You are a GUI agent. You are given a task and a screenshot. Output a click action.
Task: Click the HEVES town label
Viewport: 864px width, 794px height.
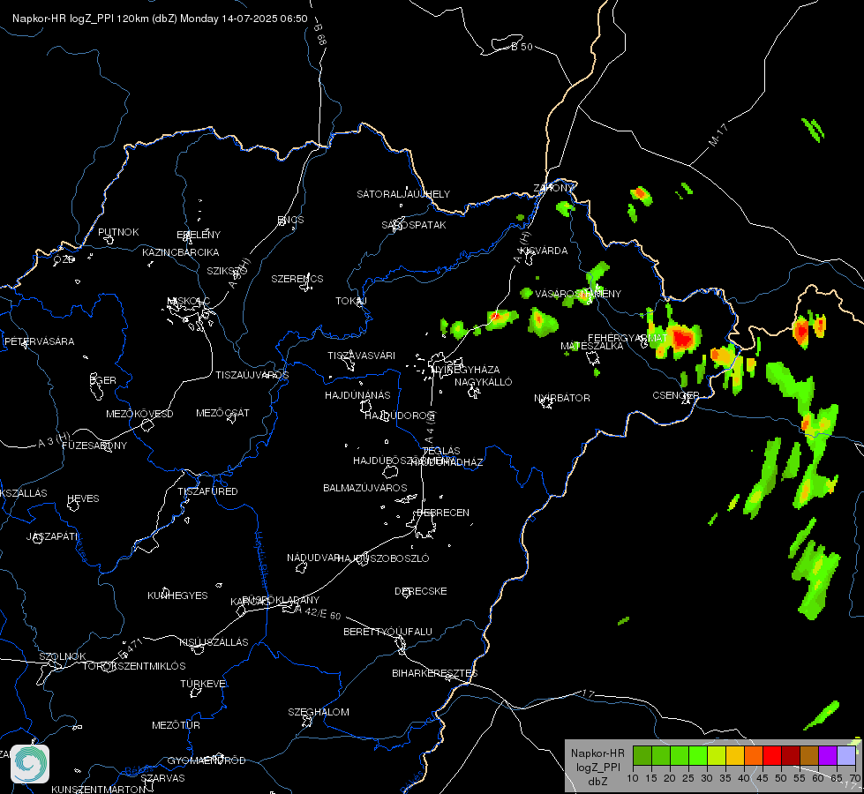pos(83,498)
